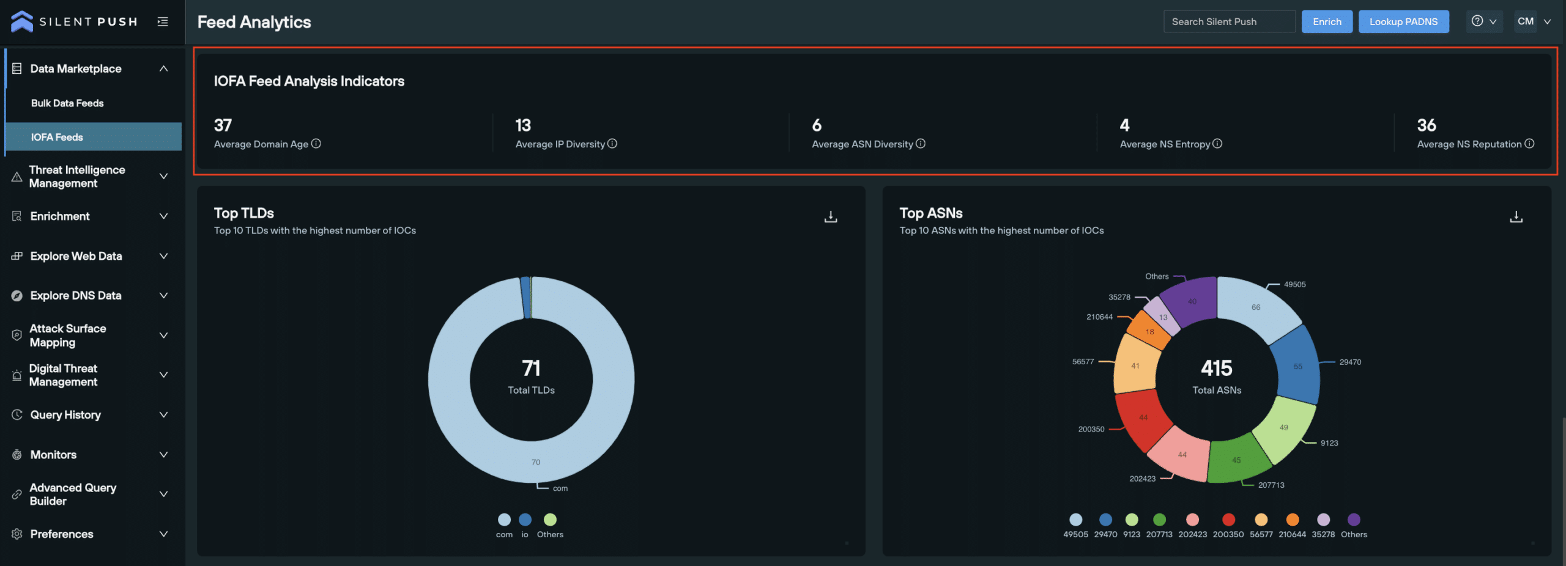Open Monitors menu label
The height and width of the screenshot is (566, 1566).
point(53,454)
